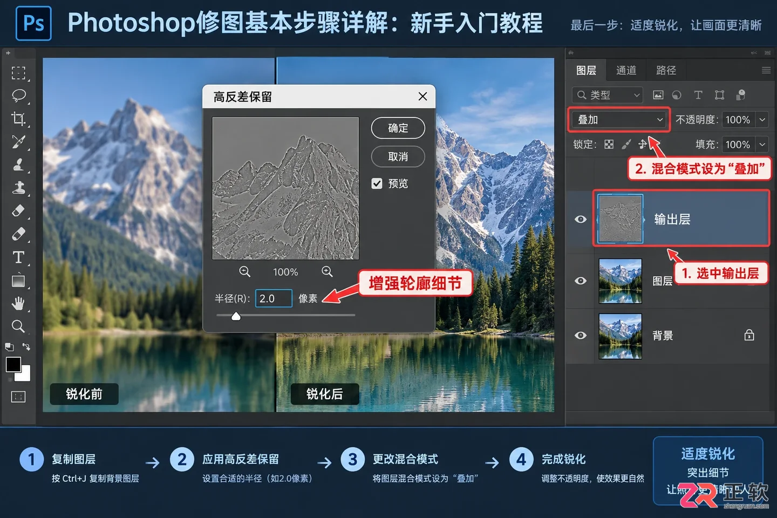Select the 背景 layer thumbnail
The image size is (777, 518).
621,336
